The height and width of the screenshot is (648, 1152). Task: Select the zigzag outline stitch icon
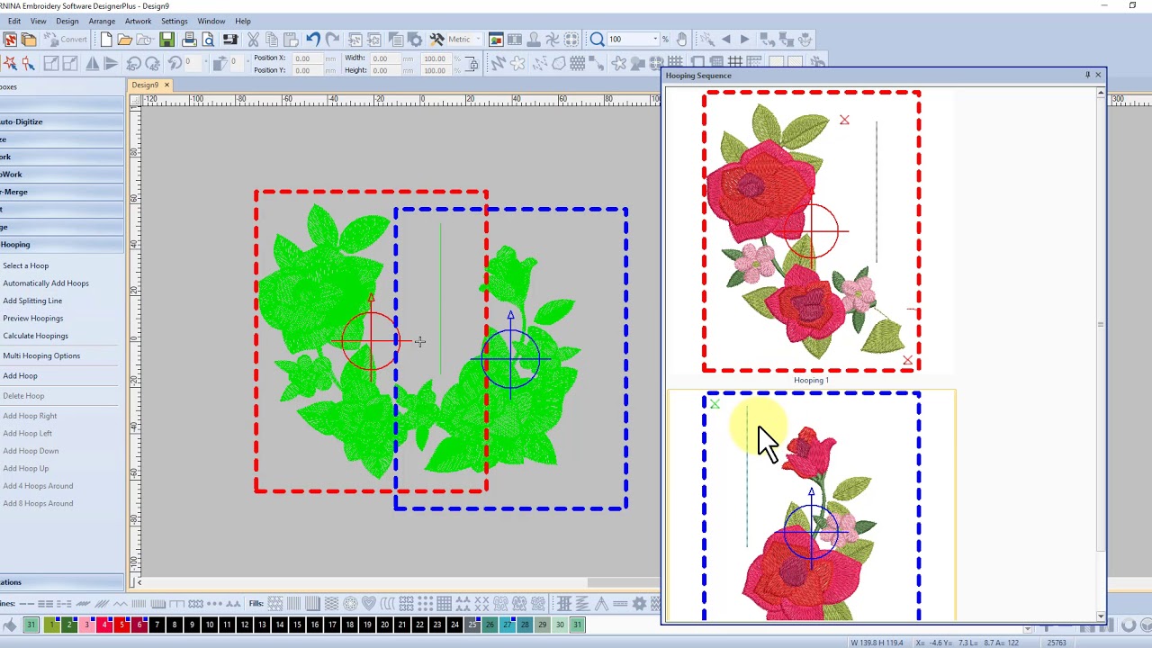pos(121,603)
